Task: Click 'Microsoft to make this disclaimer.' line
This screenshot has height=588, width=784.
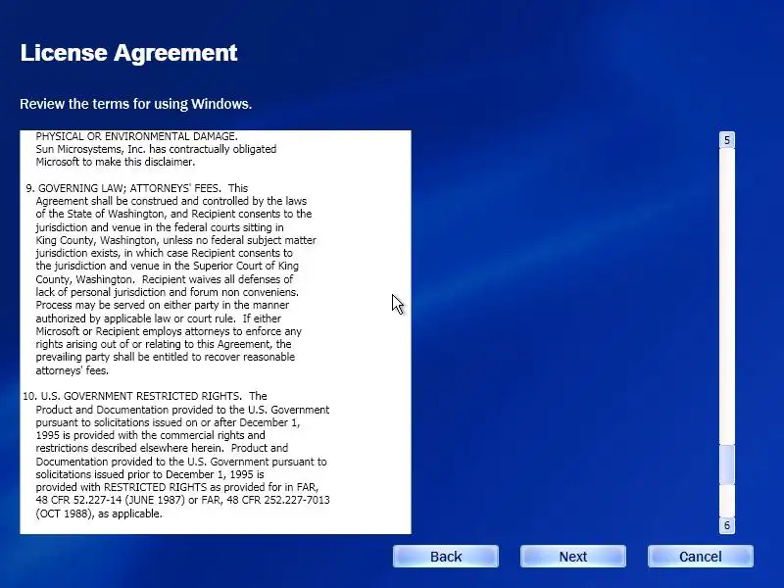Action: click(x=115, y=162)
